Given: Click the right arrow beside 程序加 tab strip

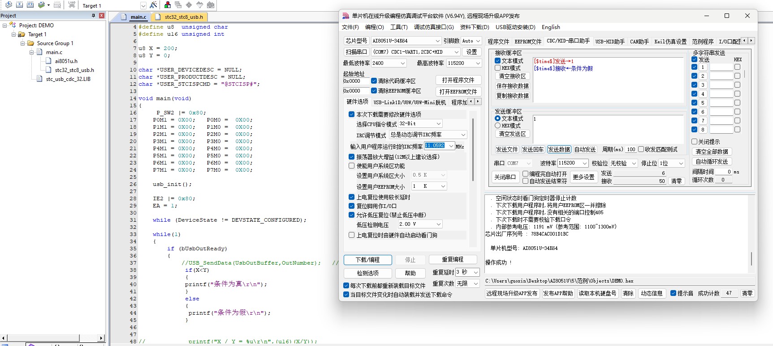Looking at the screenshot, I should 478,101.
